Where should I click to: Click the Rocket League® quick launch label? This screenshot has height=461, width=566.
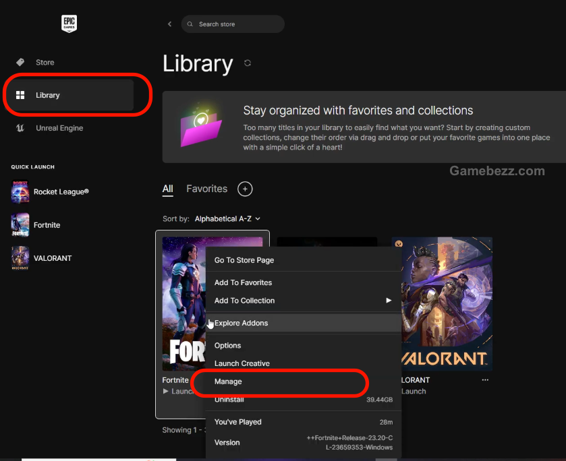click(61, 192)
